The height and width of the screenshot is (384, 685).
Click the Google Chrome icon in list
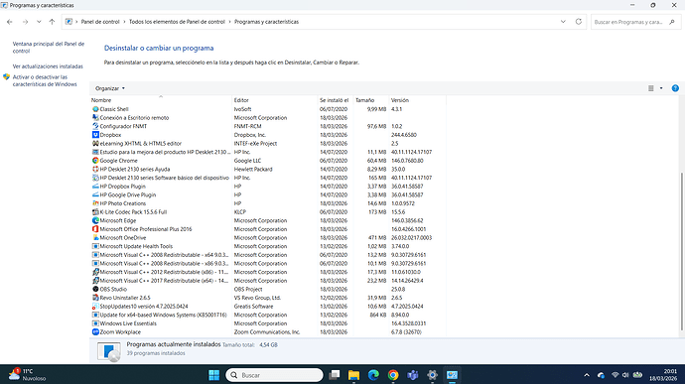tap(95, 161)
